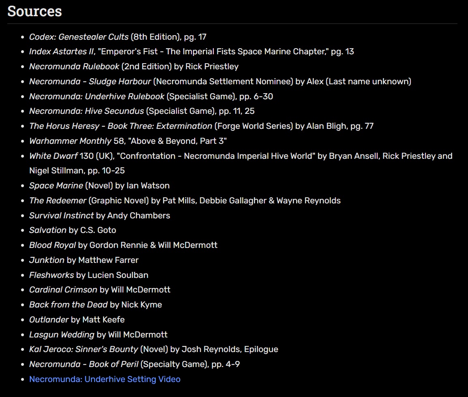This screenshot has height=397, width=468.
Task: Click Survival Instinct by Andy Chambers
Action: (x=99, y=216)
